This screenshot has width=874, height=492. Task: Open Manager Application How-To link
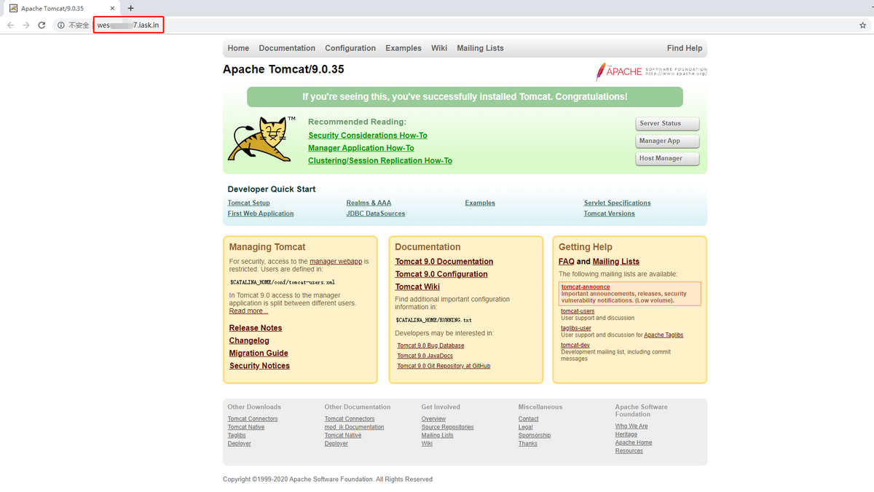(x=361, y=148)
